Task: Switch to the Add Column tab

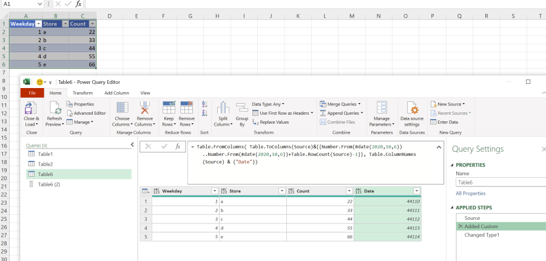Action: click(x=116, y=93)
